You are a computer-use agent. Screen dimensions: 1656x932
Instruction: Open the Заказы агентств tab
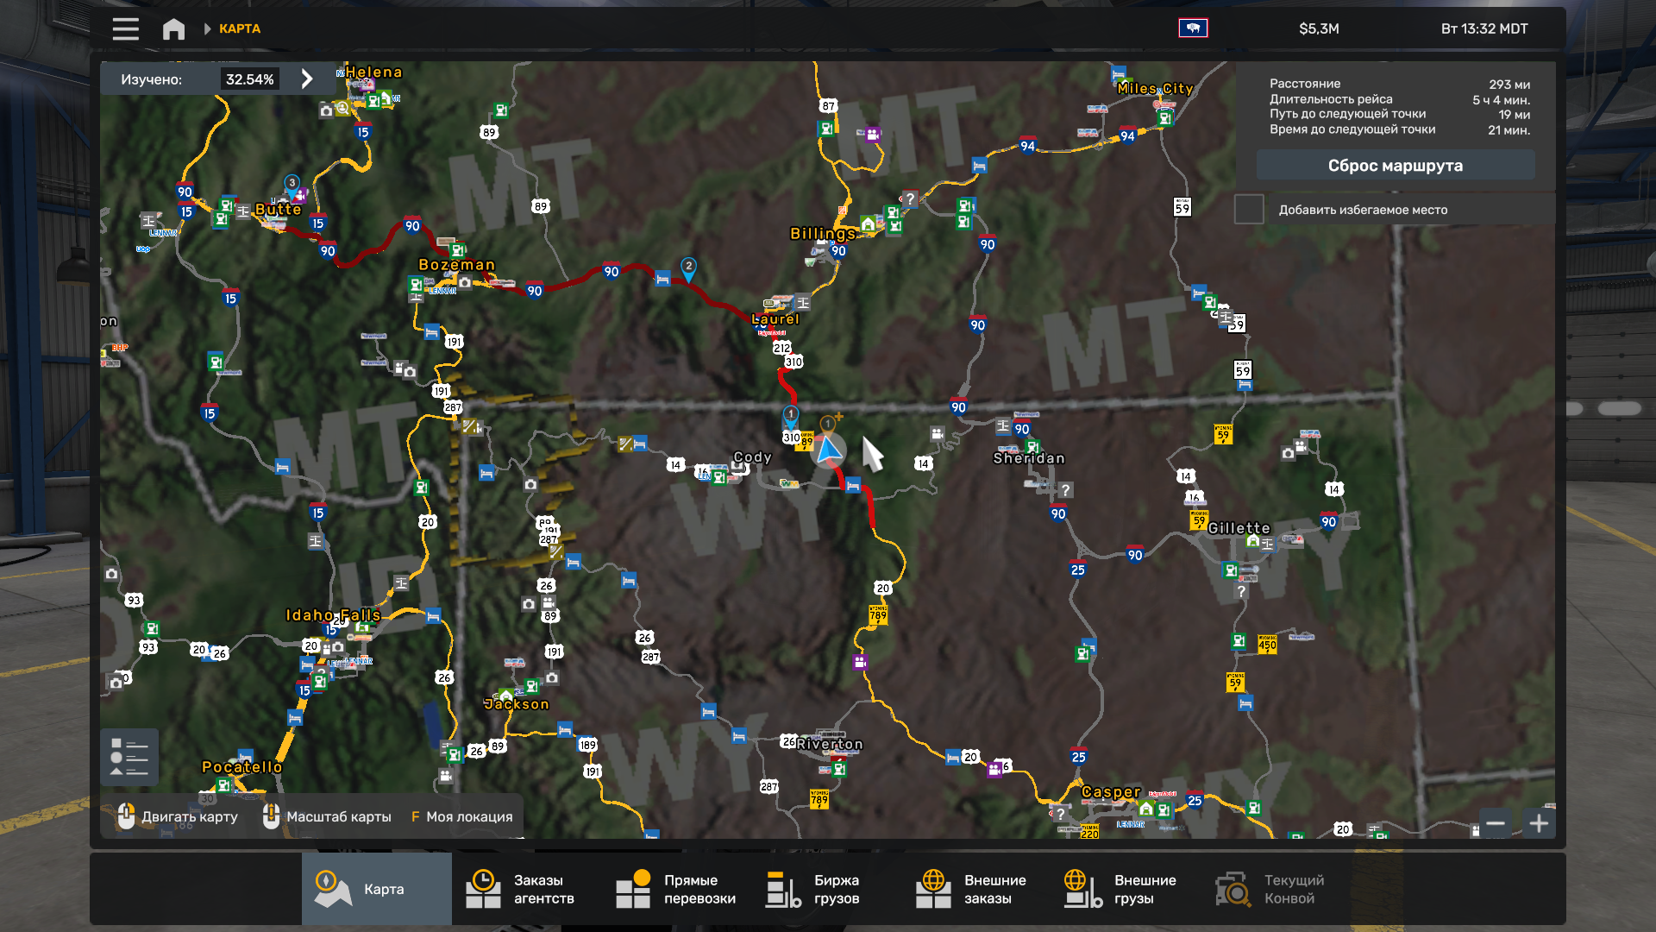click(526, 889)
